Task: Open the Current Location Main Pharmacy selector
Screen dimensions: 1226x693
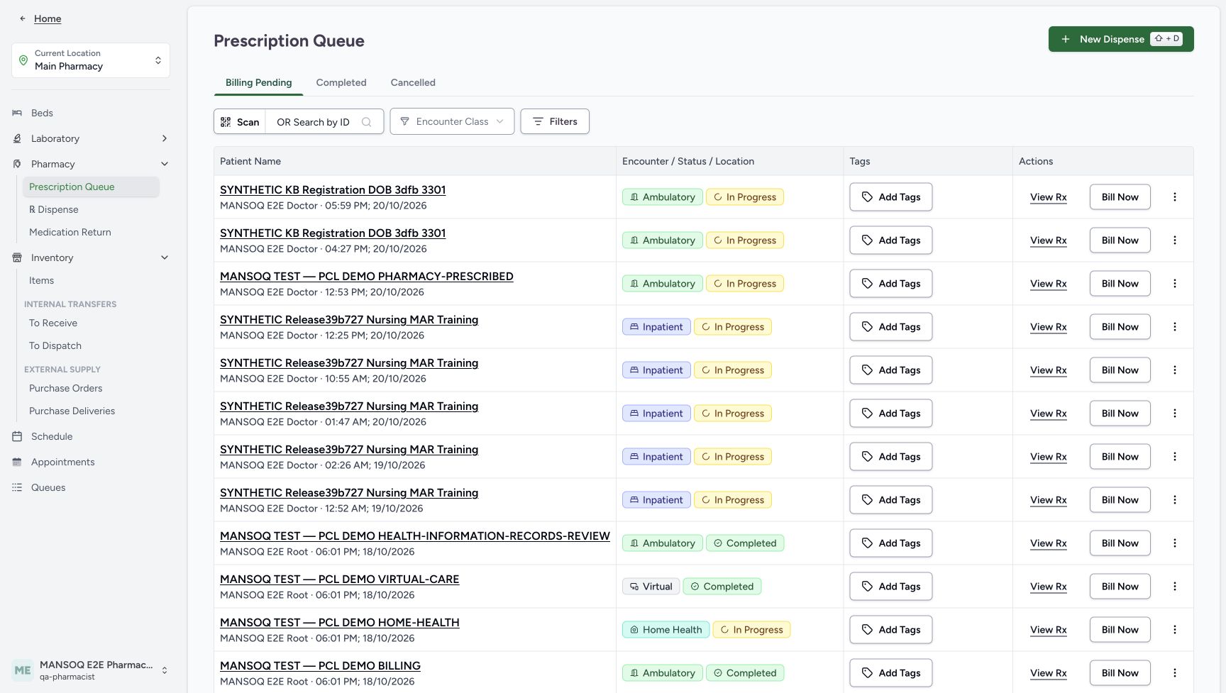Action: click(x=91, y=60)
